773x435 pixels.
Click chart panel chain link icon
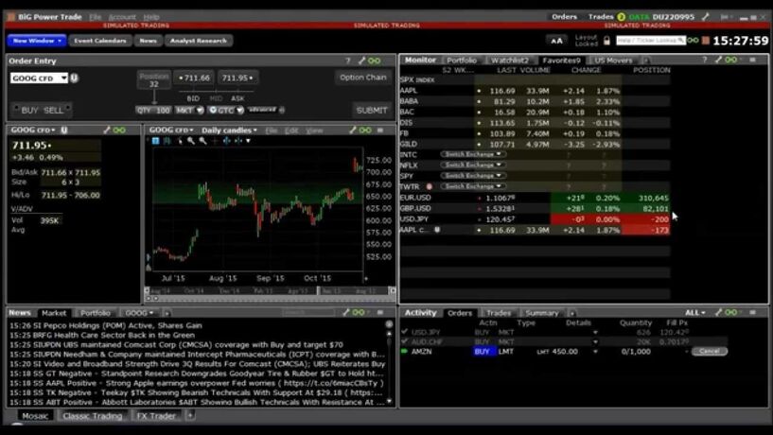click(x=365, y=130)
